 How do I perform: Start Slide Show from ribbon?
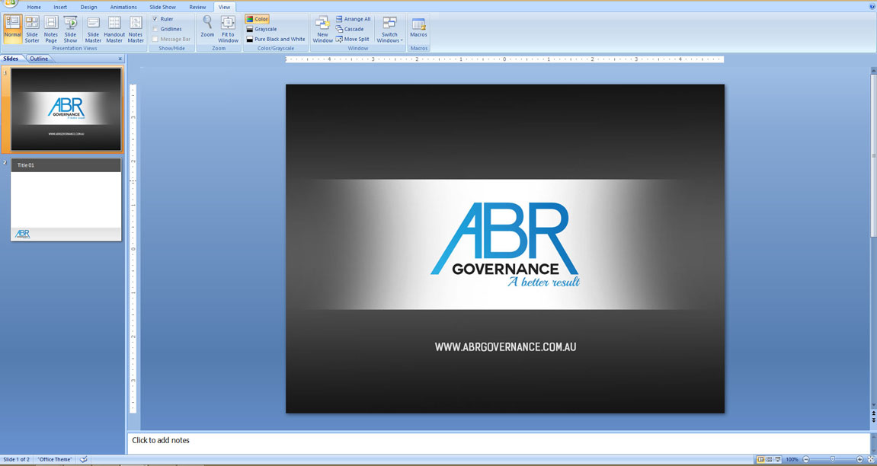tap(70, 29)
